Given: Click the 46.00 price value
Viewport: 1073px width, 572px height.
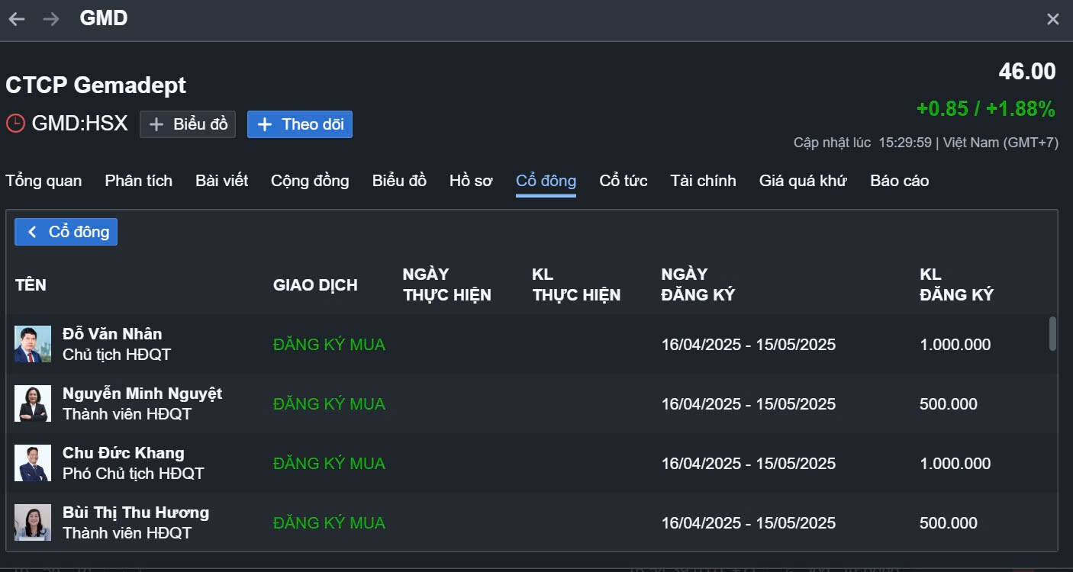Looking at the screenshot, I should 1027,72.
